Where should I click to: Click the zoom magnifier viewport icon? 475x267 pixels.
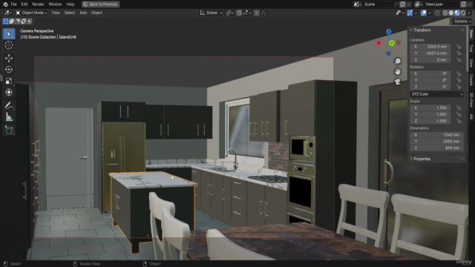point(398,62)
